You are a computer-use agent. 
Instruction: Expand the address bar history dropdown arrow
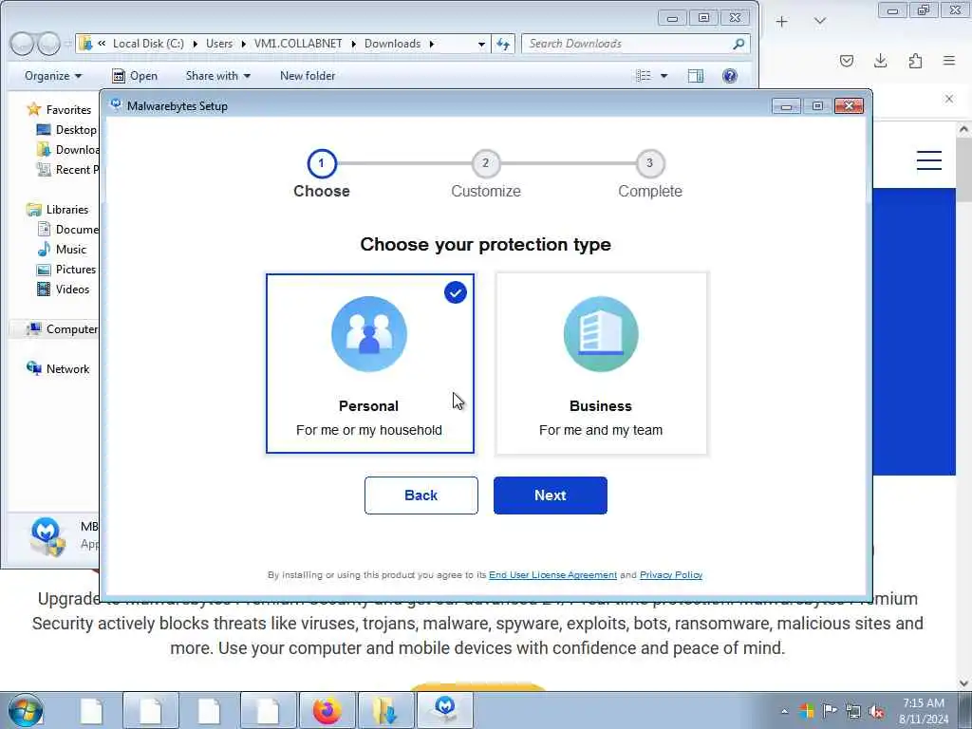coord(481,44)
